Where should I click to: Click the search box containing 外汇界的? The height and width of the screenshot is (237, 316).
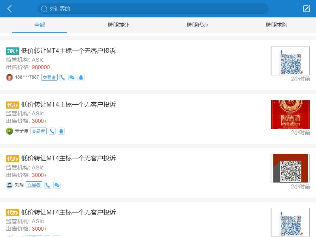(x=153, y=9)
